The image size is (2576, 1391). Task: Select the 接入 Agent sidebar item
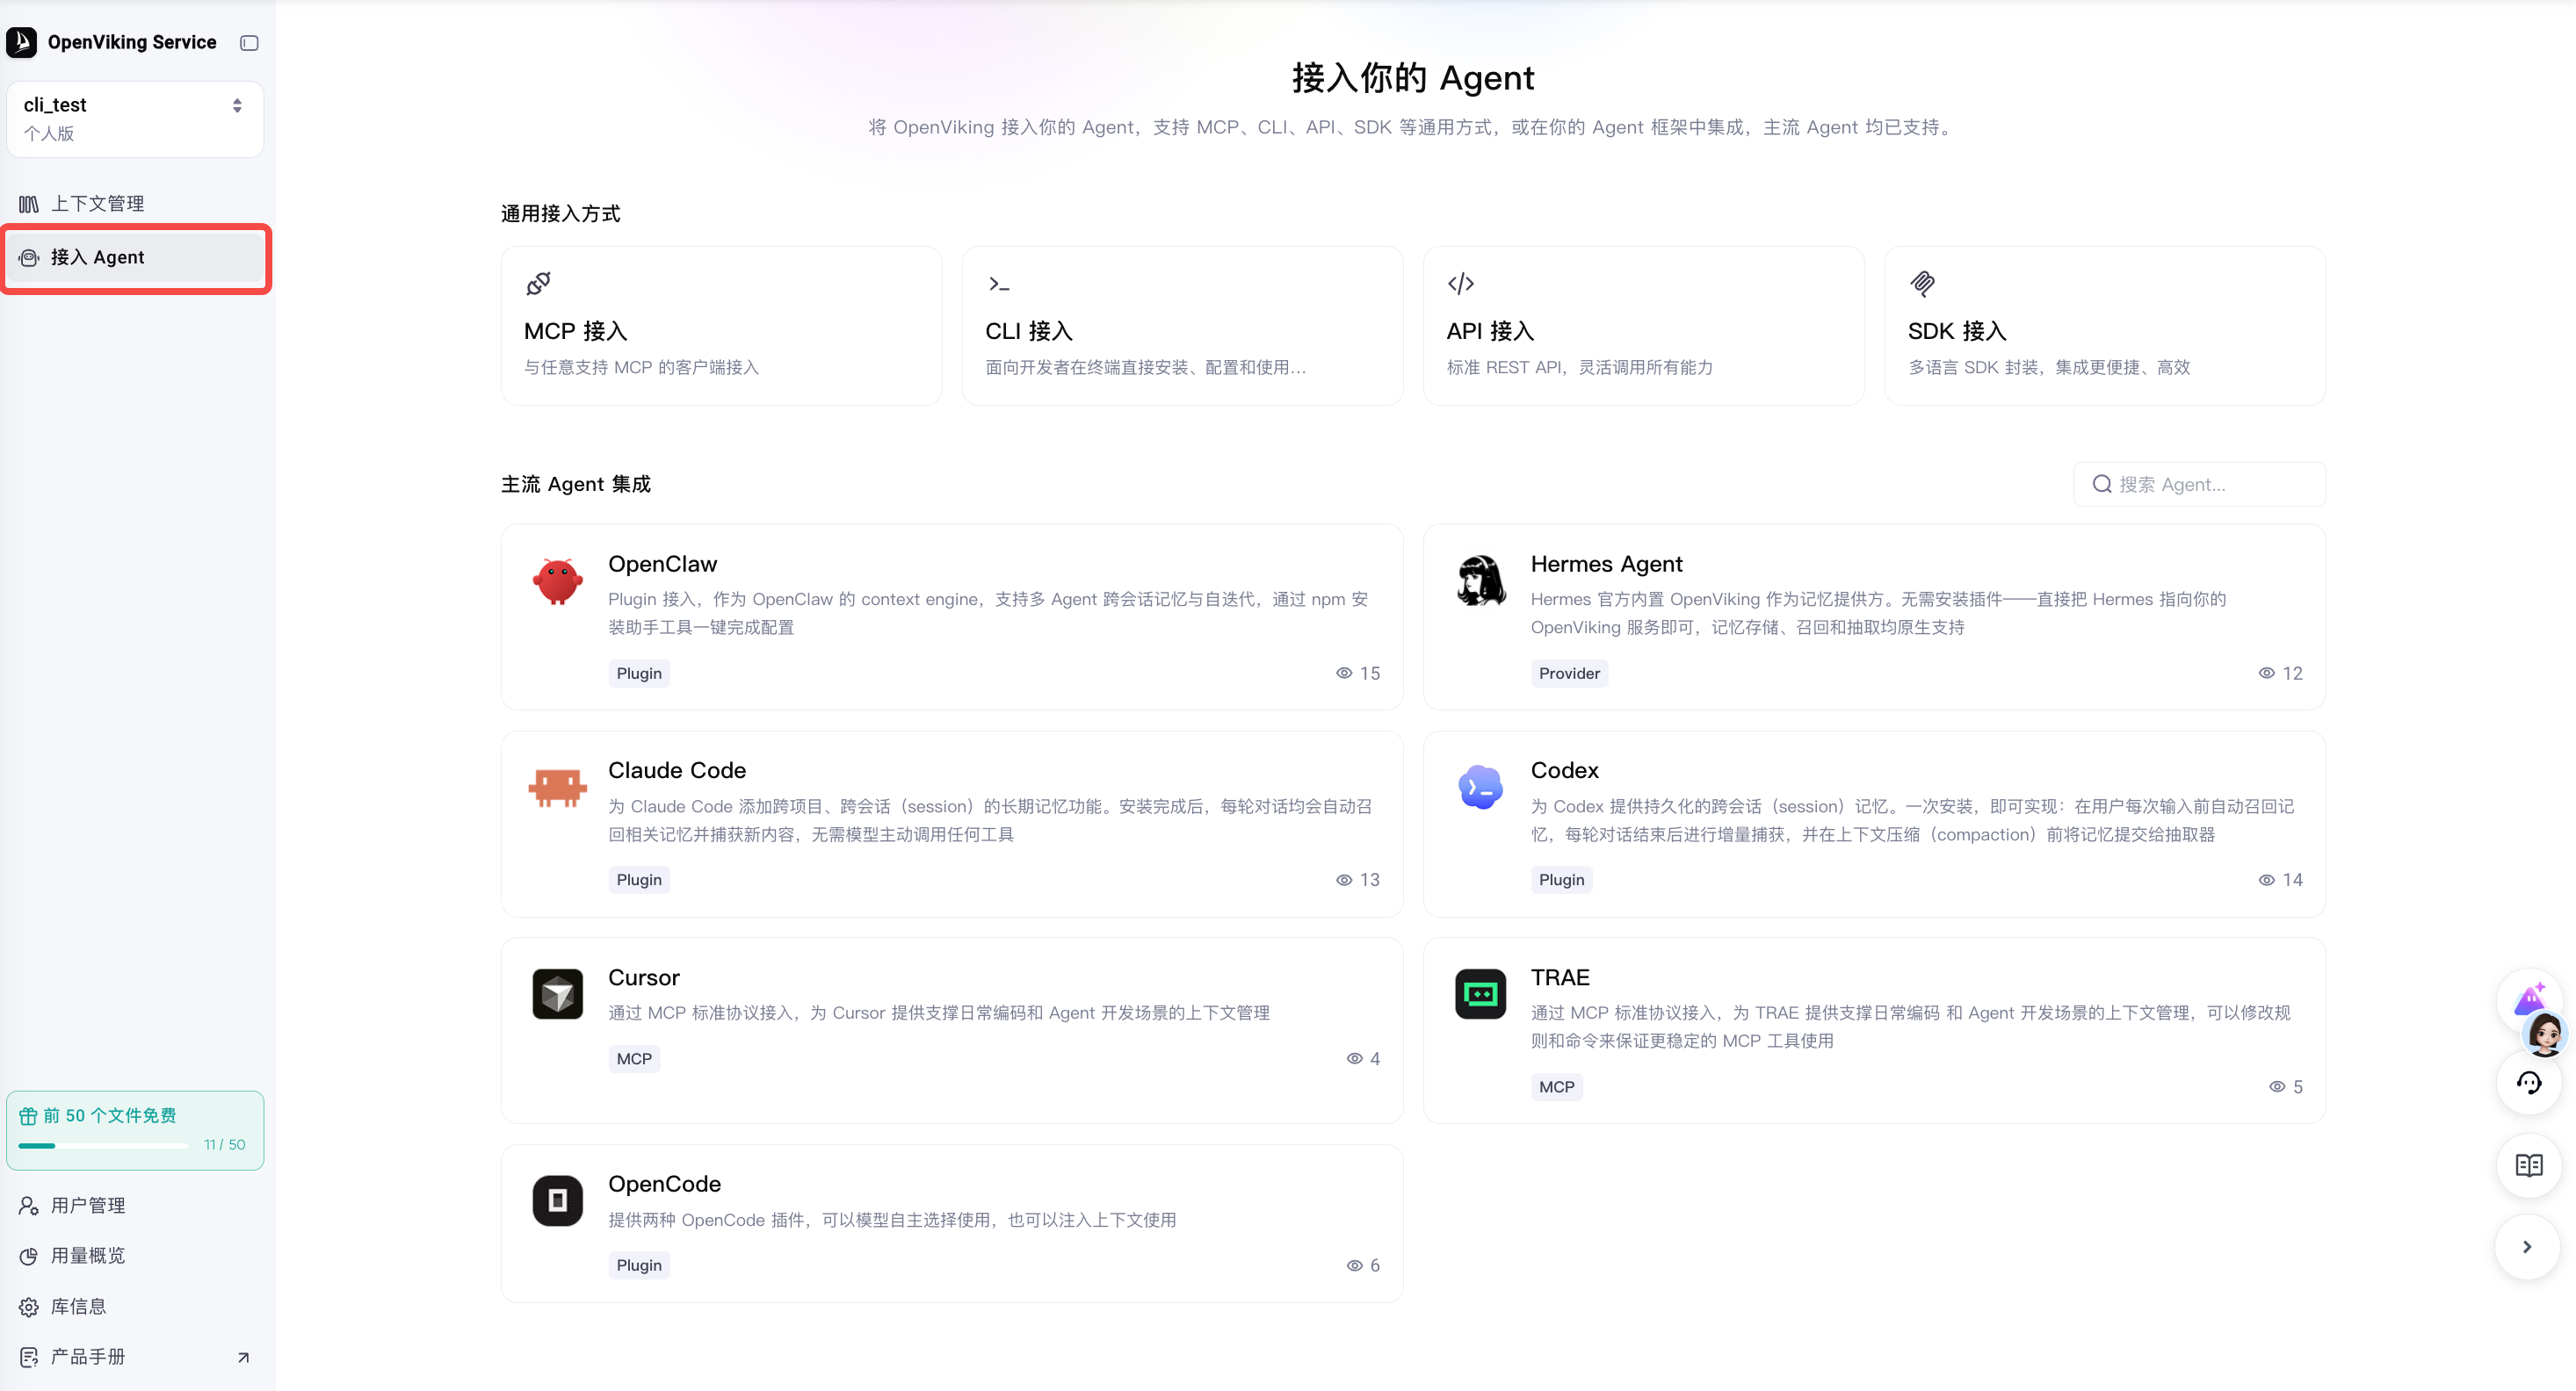(135, 258)
